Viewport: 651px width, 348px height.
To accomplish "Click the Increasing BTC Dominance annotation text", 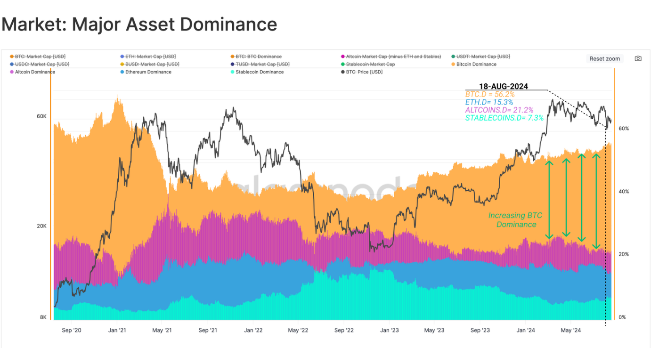I will tap(515, 220).
